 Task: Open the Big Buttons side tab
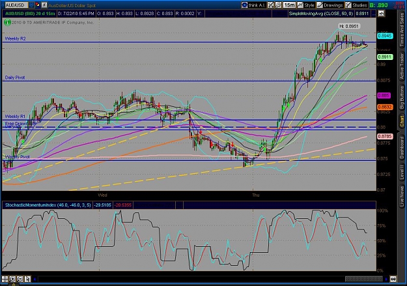[402, 97]
